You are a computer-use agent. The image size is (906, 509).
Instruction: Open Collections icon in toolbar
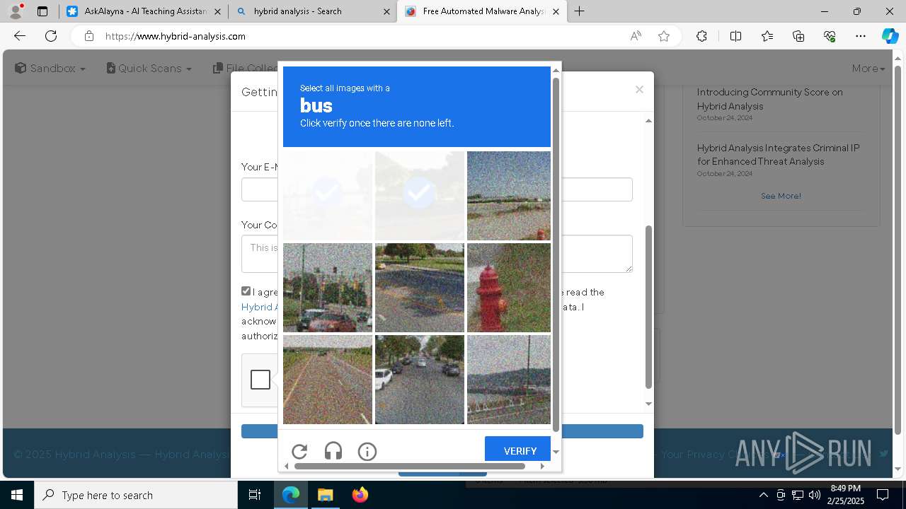click(798, 36)
